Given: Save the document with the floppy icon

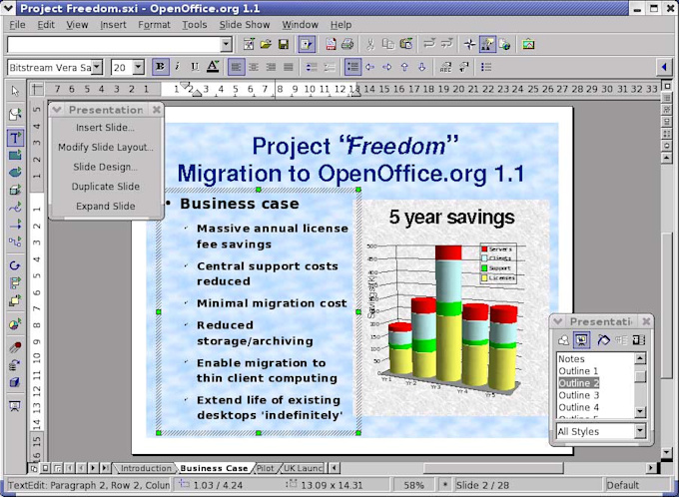Looking at the screenshot, I should coord(284,44).
